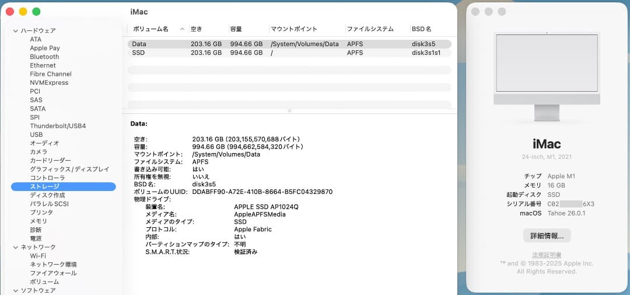Select 診断 in the sidebar

pos(36,230)
